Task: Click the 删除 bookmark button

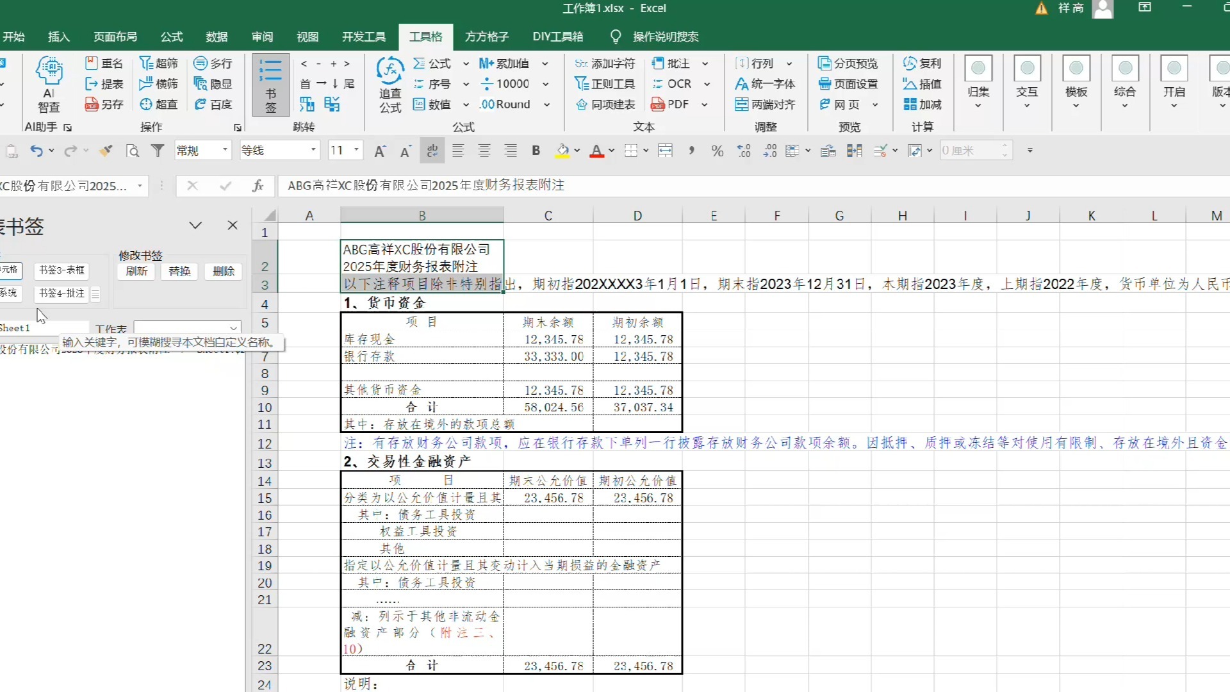Action: [x=224, y=271]
